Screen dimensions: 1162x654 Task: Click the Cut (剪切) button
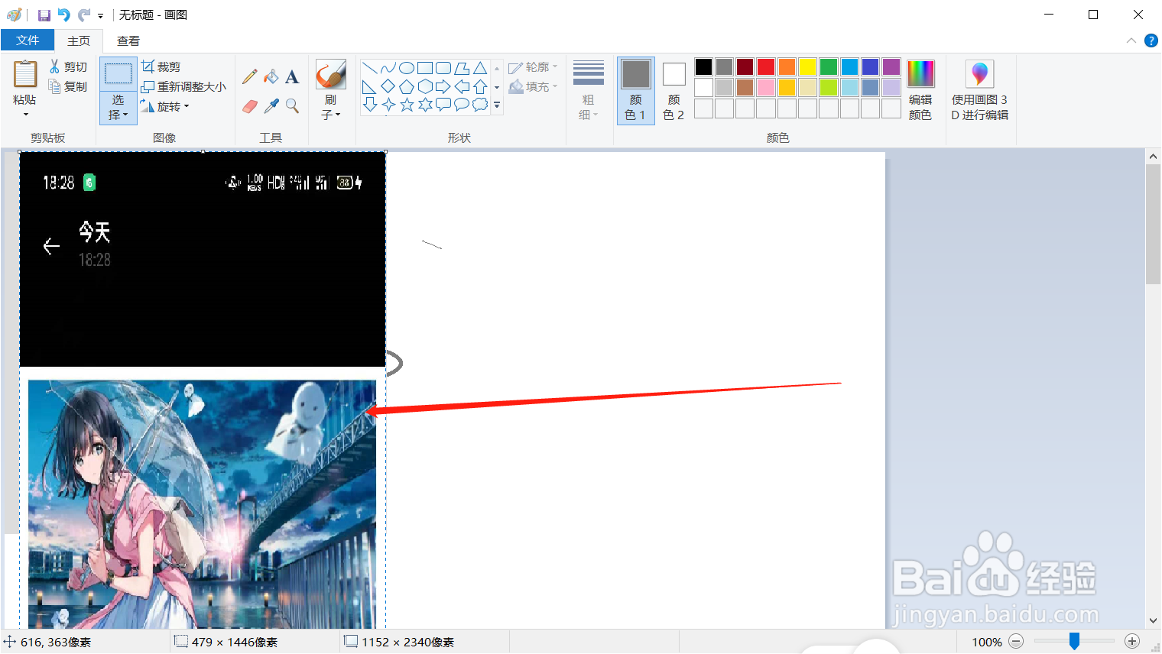coord(69,66)
